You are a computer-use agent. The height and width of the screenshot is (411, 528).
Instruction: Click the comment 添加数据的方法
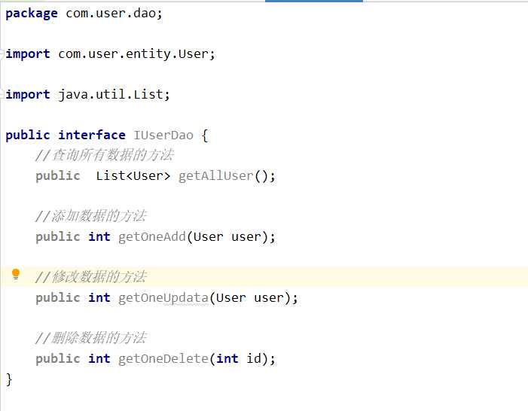[91, 216]
